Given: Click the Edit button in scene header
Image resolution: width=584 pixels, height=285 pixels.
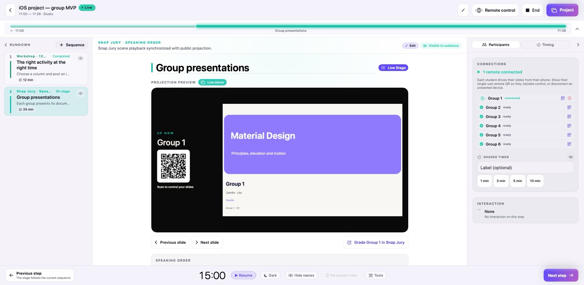Looking at the screenshot, I should point(410,46).
